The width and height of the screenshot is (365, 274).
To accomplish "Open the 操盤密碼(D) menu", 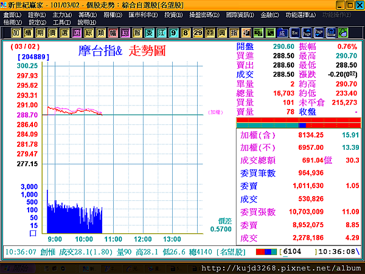I will (204, 15).
